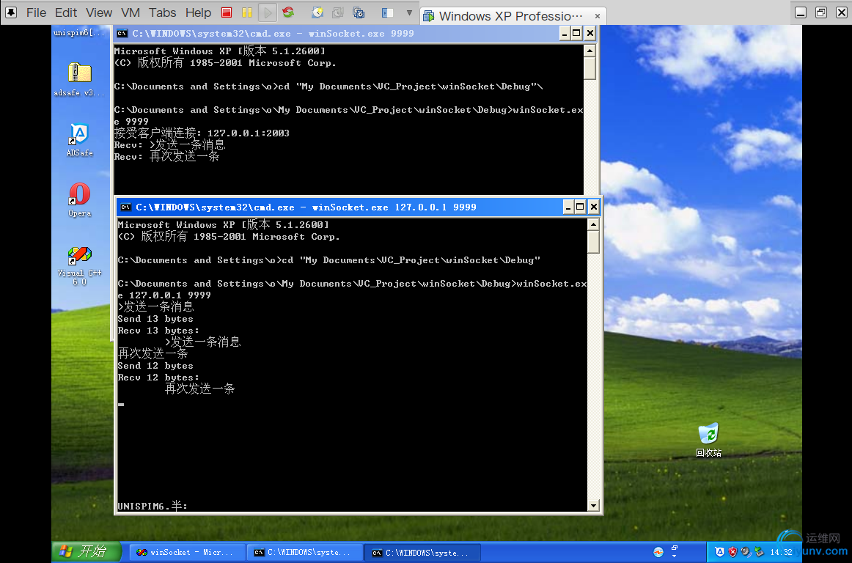Click the ADSafe desktop shortcut
Viewport: 852px width, 563px height.
point(80,140)
